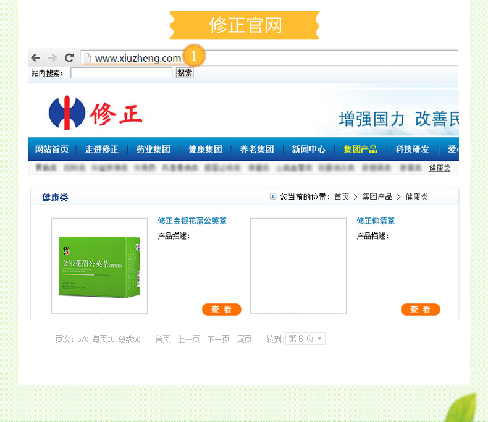Click the browser back arrow
Viewport: 488px width, 422px height.
pos(35,58)
